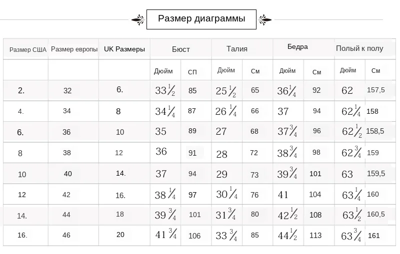Click bust value 106 cm cell
The width and height of the screenshot is (400, 254).
(x=194, y=236)
